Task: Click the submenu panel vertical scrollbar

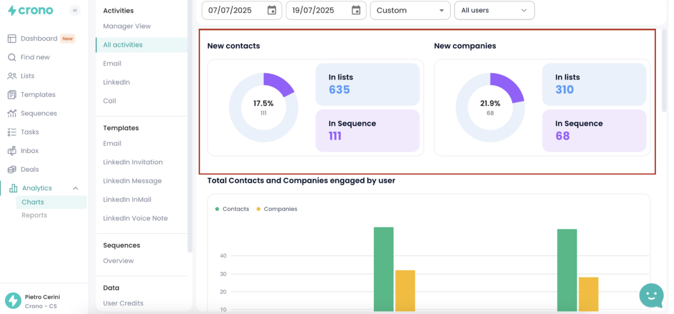Action: click(x=190, y=126)
